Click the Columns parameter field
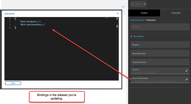The height and width of the screenshot is (104, 191). click(x=158, y=71)
